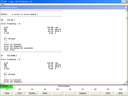Select the 'TEG_DOWN_1' error entry text
Screen dimensions: 128x96
coord(12,56)
